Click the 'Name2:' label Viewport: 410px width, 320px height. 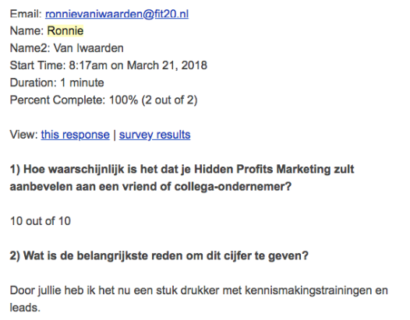[30, 48]
